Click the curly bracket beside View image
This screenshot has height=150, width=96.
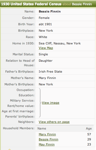coord(40,103)
